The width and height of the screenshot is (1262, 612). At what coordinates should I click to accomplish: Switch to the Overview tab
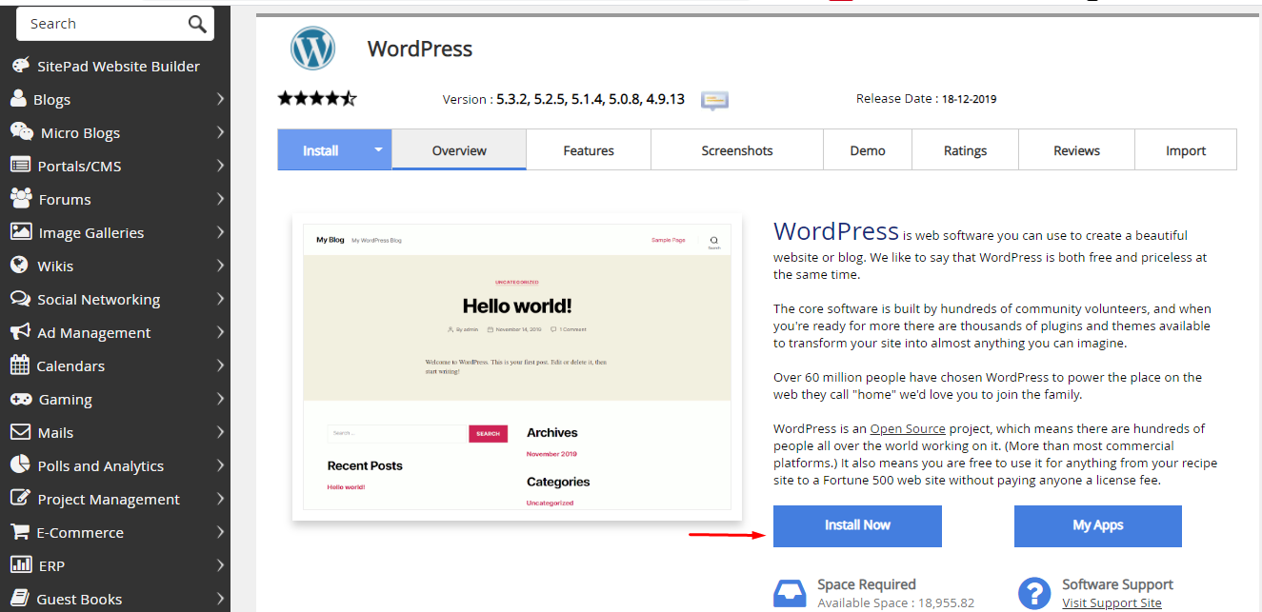click(x=459, y=150)
